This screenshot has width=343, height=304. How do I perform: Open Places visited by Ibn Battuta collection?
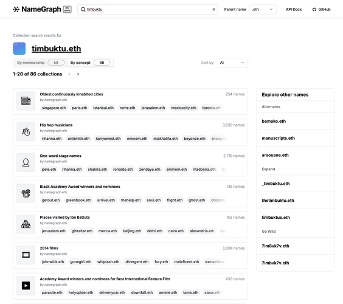64,218
